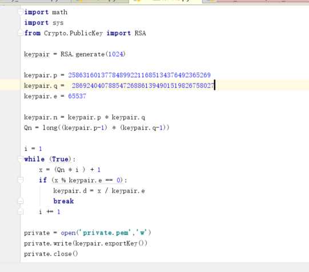This screenshot has width=309, height=272.
Task: Click the keypair.d = x / keypair.e line
Action: click(x=99, y=191)
